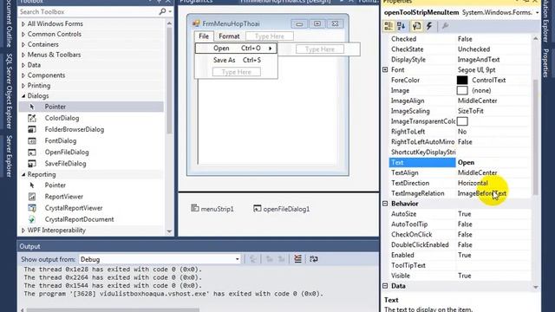Select the Text property row
Image resolution: width=555 pixels, height=312 pixels.
(x=460, y=162)
